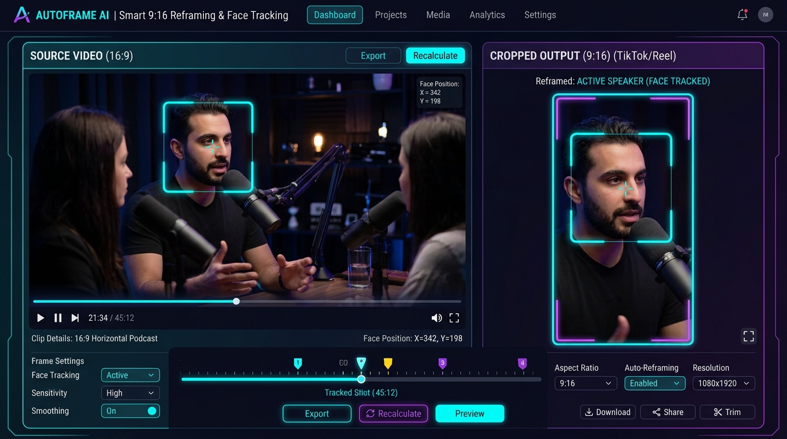Click the source video progress bar handle
This screenshot has height=439, width=787.
(236, 301)
